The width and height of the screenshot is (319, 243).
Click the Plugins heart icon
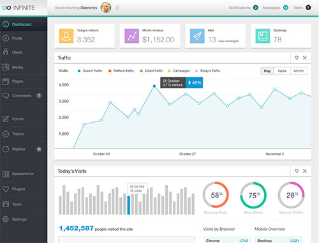coord(6,189)
